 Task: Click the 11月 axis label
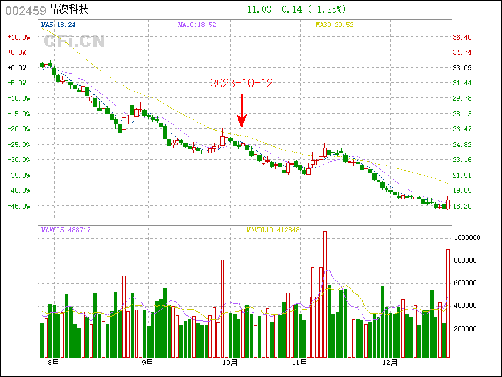coord(299,363)
